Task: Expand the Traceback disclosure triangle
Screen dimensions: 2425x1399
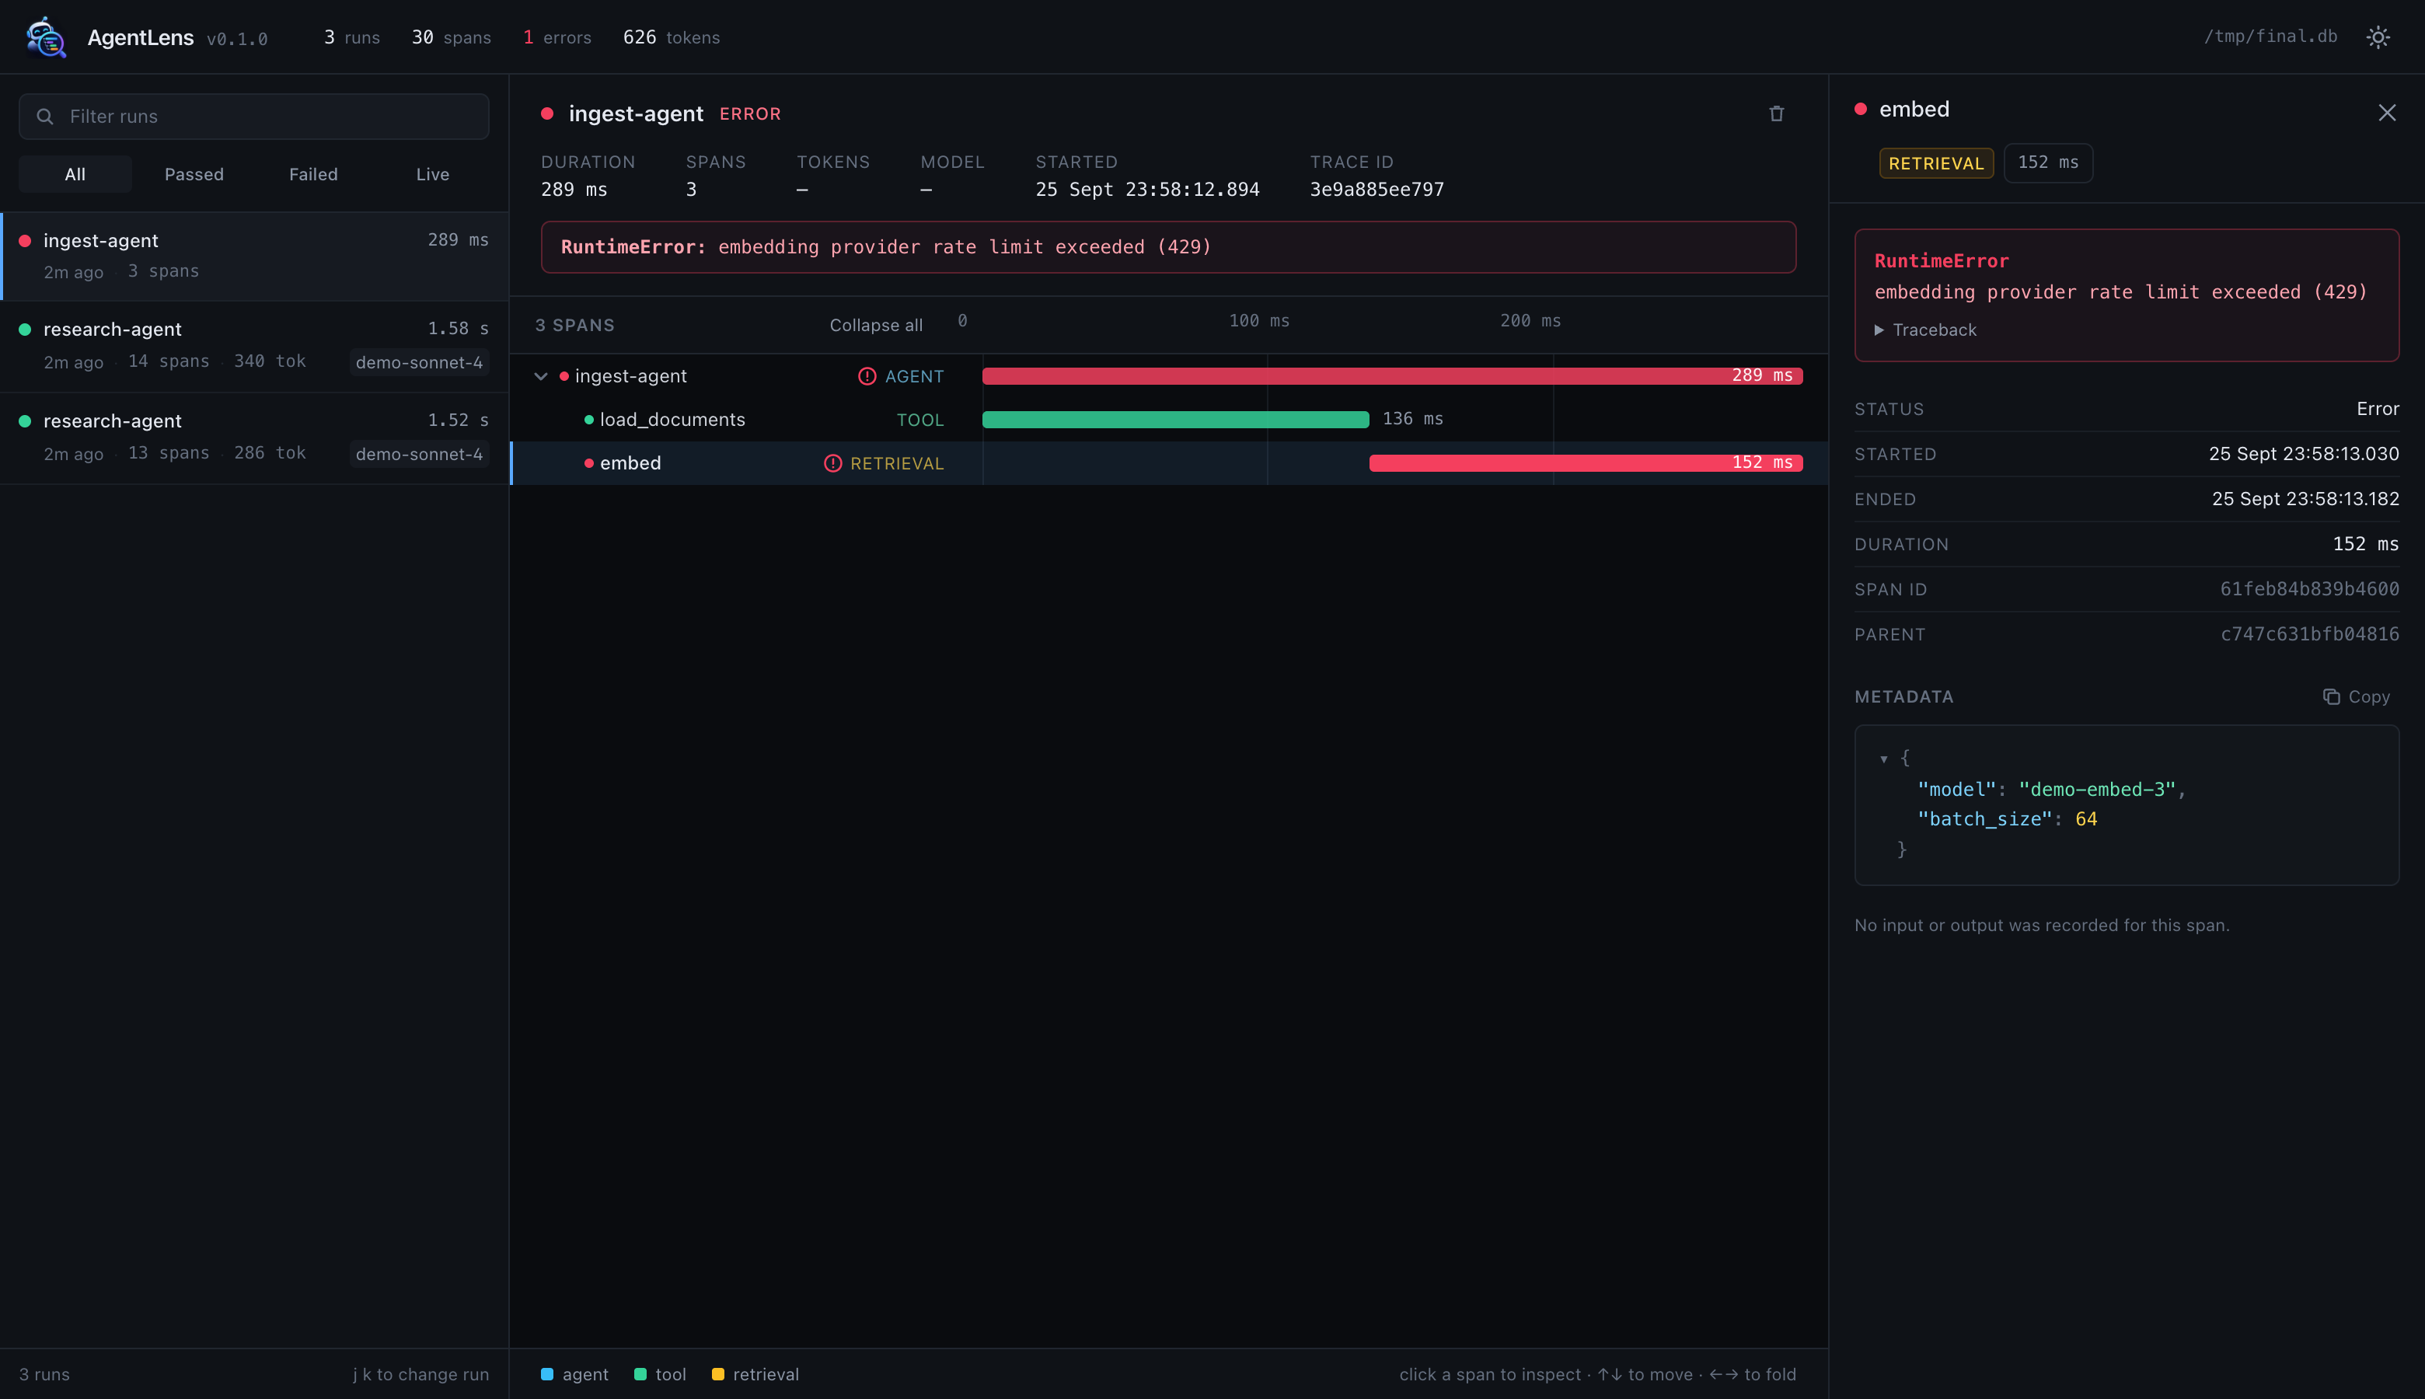Action: point(1879,330)
